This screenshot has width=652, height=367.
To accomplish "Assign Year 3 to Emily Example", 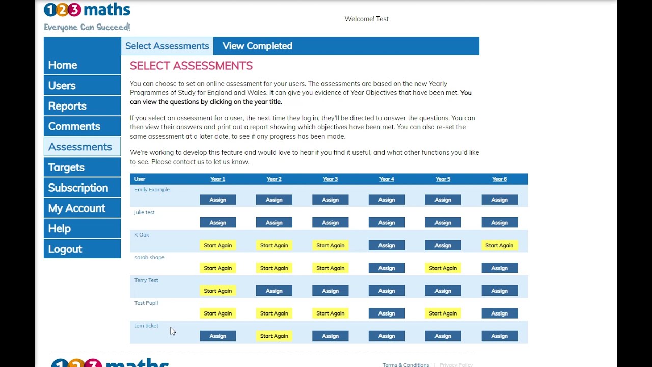I will [330, 200].
